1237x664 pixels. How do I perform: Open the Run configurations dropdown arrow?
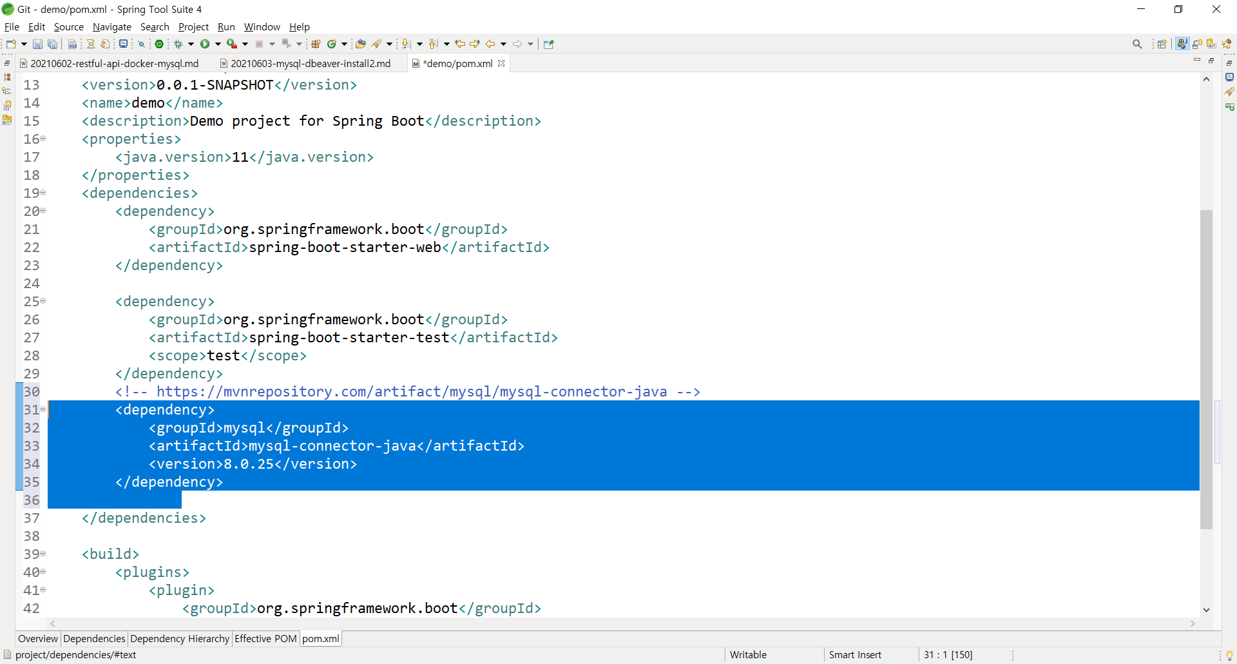[218, 44]
